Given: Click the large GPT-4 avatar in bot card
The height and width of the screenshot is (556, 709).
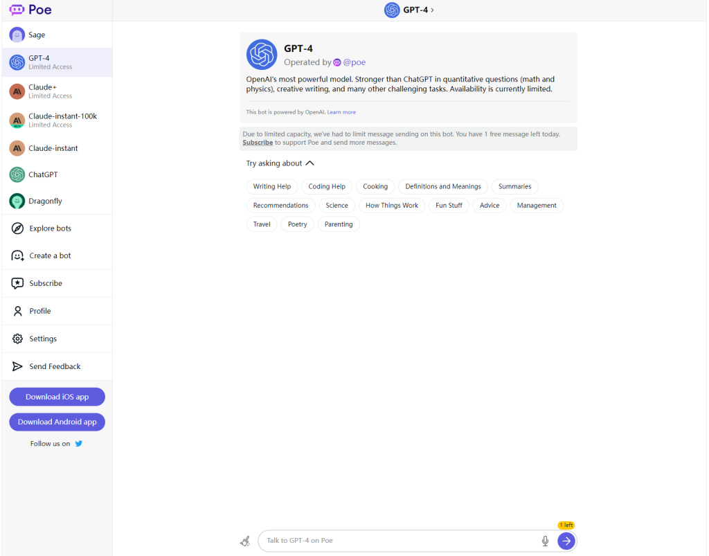Looking at the screenshot, I should click(262, 55).
